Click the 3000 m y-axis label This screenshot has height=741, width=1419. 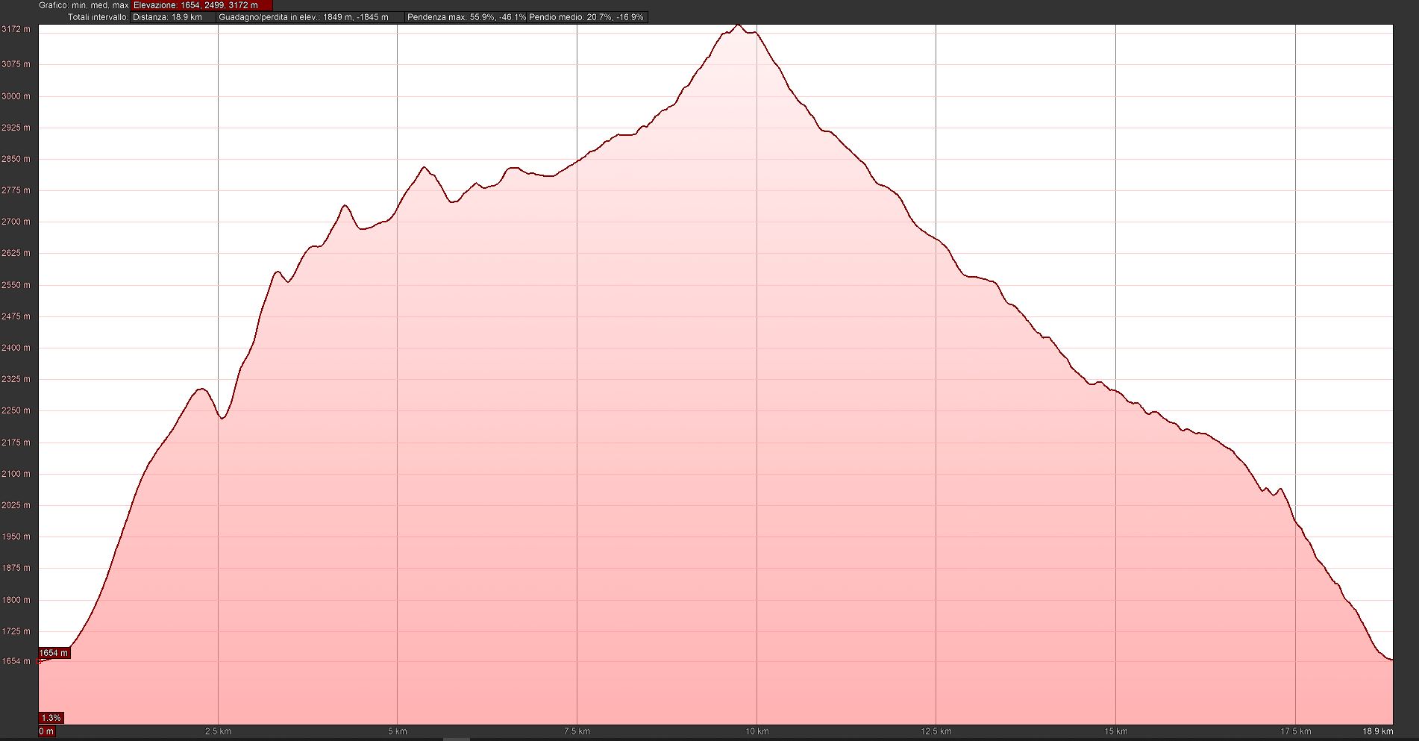(x=16, y=96)
